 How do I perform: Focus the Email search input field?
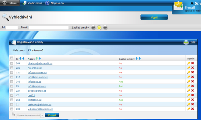[48, 28]
